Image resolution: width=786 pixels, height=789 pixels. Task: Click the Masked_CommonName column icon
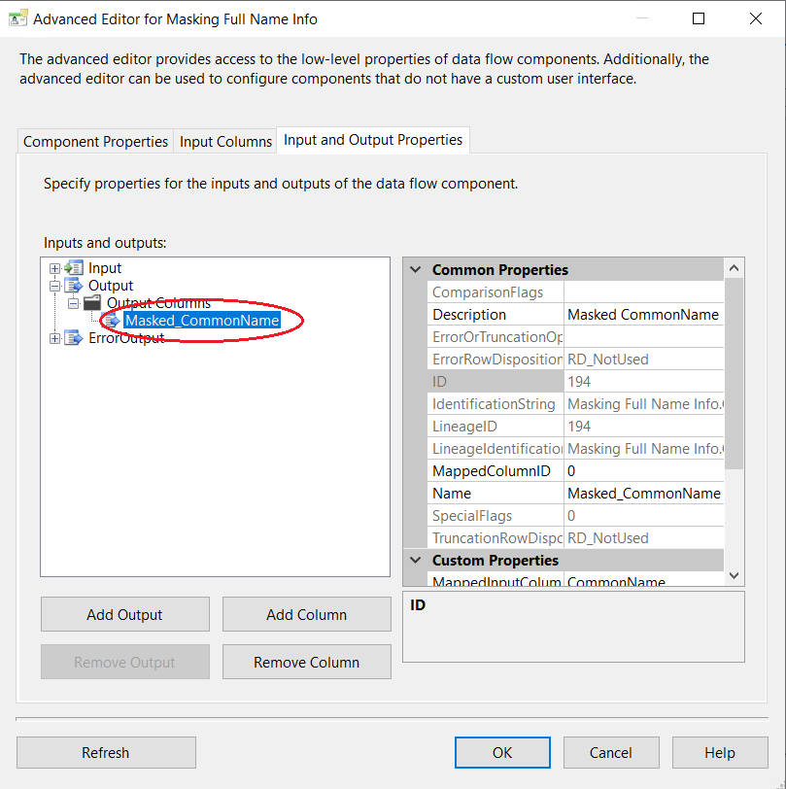pos(113,321)
